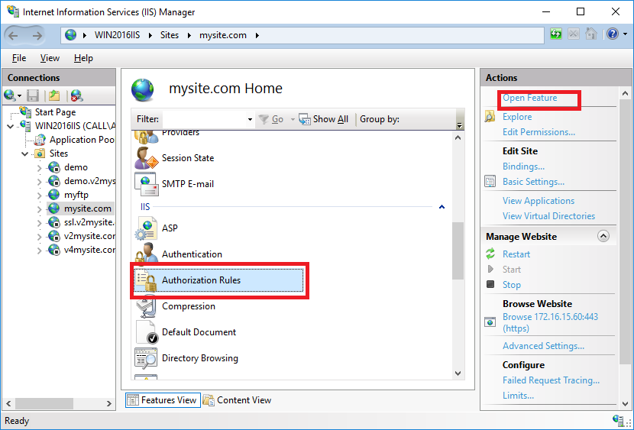Click the Back navigation arrow
This screenshot has height=430, width=634.
pyautogui.click(x=13, y=36)
